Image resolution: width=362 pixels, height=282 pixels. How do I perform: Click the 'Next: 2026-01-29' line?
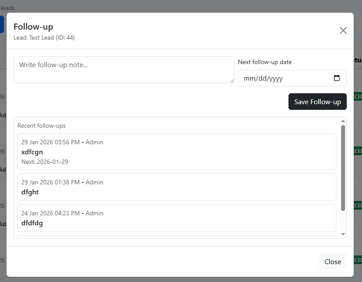(44, 162)
